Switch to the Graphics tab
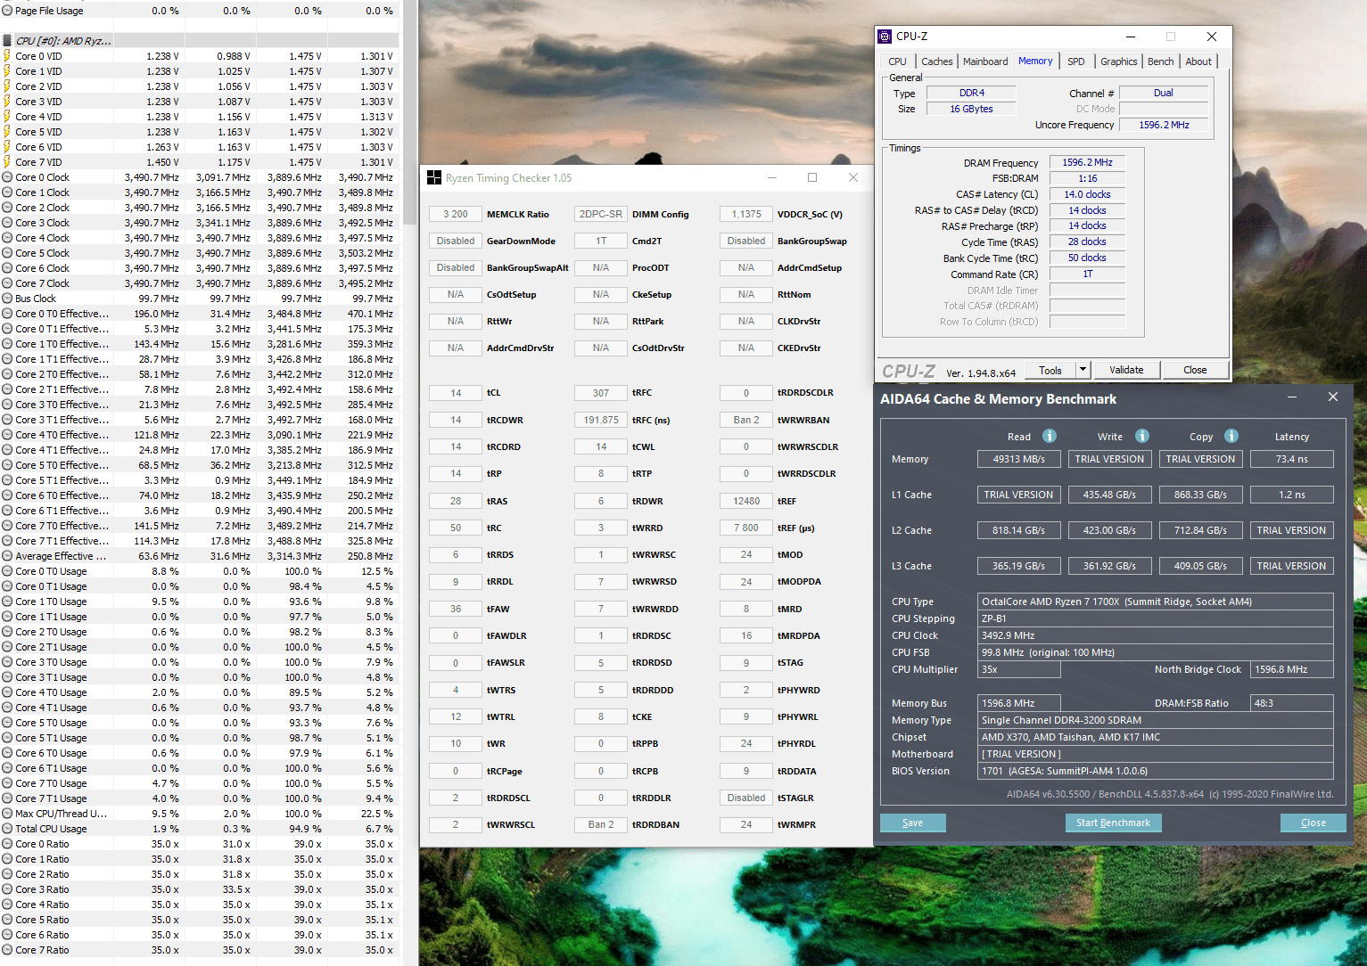This screenshot has width=1367, height=966. click(1118, 61)
